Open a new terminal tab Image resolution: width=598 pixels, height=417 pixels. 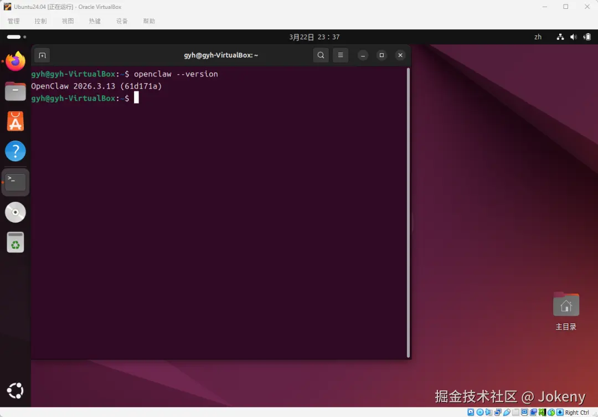coord(42,55)
